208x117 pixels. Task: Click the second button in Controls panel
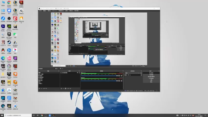(x=151, y=75)
